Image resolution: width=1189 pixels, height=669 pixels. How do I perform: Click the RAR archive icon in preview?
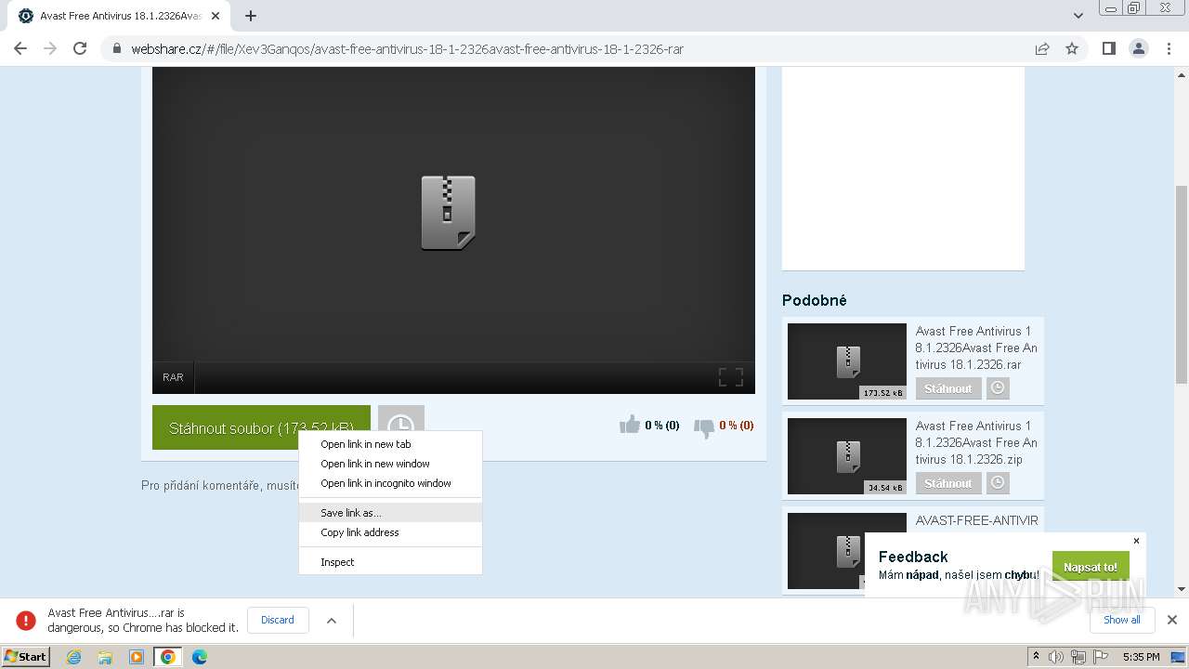click(x=449, y=213)
